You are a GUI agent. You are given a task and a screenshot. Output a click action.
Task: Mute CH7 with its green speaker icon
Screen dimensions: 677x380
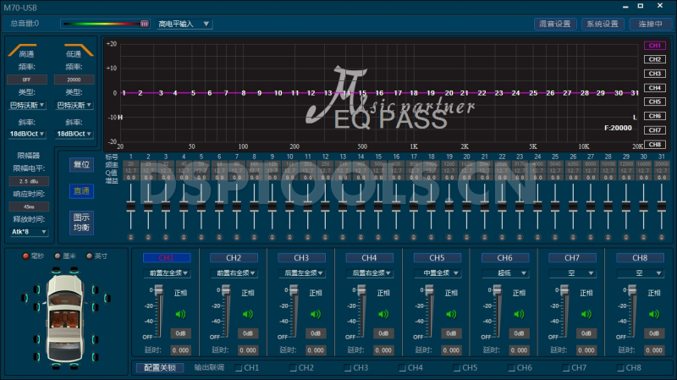click(x=586, y=314)
